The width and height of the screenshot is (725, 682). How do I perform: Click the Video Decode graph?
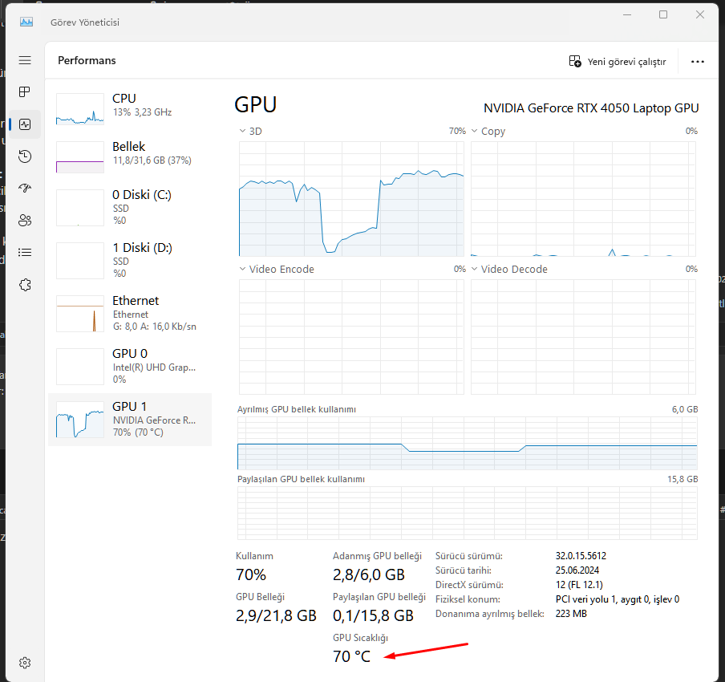583,337
